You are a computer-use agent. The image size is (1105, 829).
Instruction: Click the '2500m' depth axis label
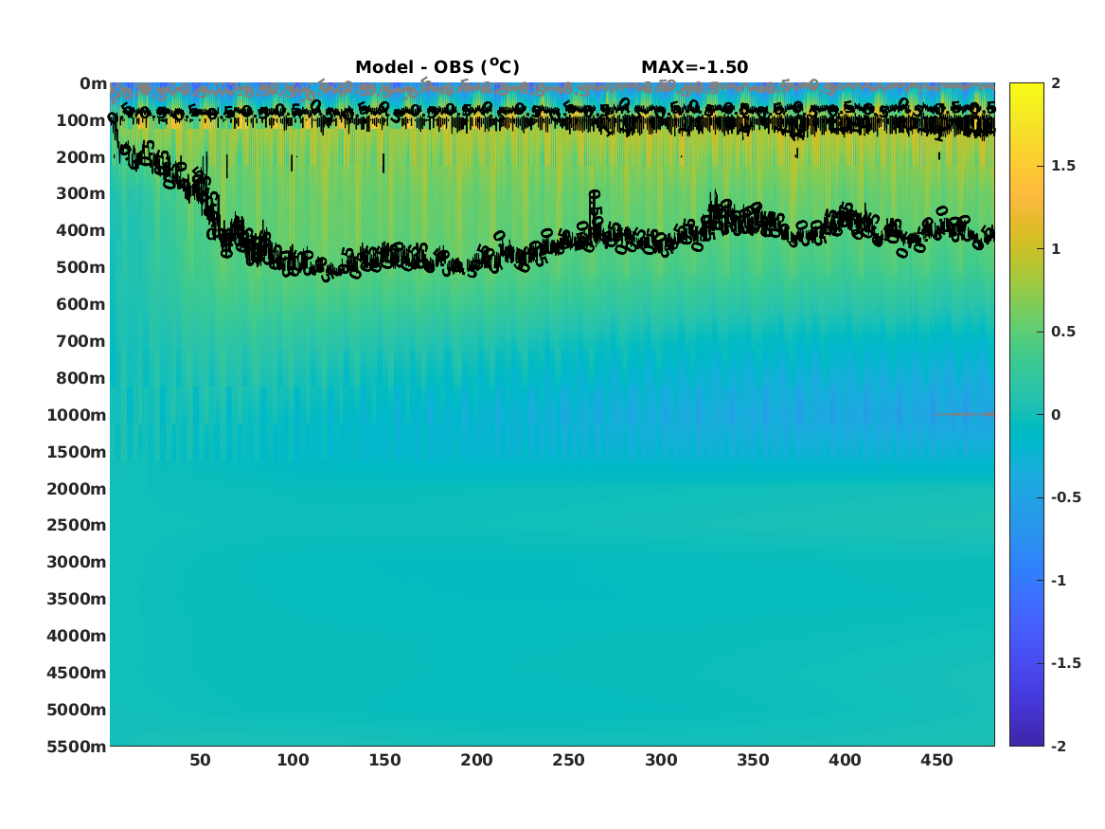click(x=77, y=525)
